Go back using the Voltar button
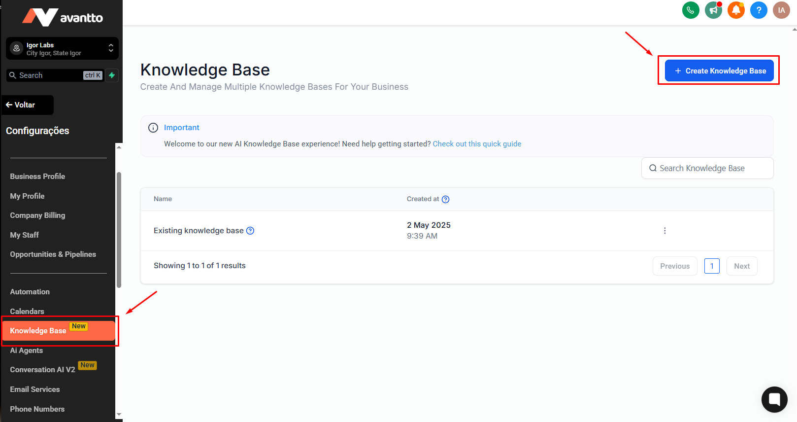 pyautogui.click(x=28, y=105)
